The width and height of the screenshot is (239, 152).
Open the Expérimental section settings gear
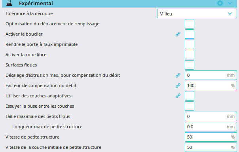point(220,3)
